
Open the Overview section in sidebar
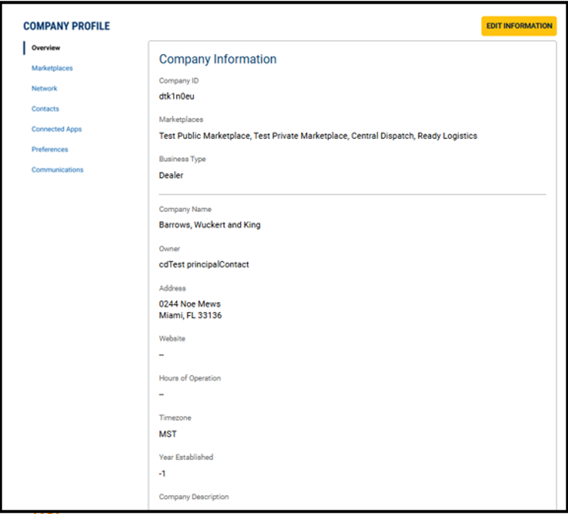click(46, 48)
